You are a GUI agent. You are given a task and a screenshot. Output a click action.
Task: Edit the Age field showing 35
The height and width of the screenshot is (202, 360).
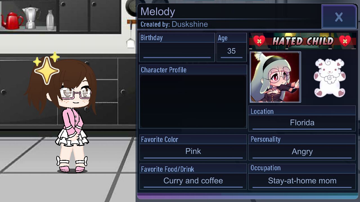click(x=231, y=52)
